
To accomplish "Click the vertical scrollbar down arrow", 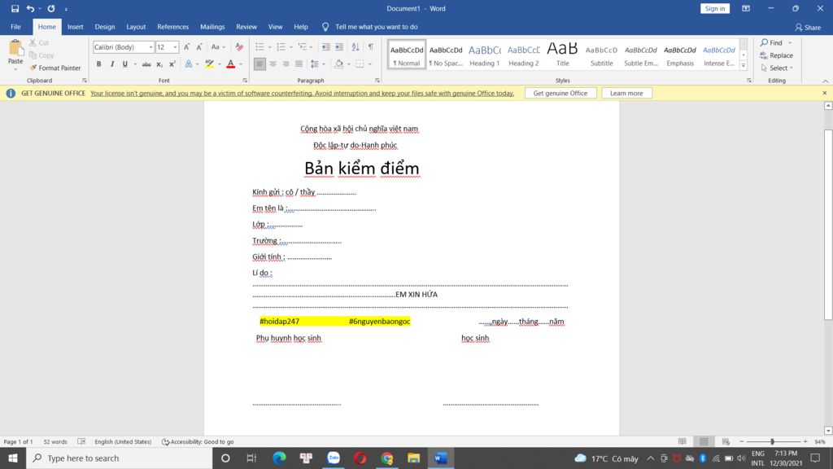I will tap(827, 430).
